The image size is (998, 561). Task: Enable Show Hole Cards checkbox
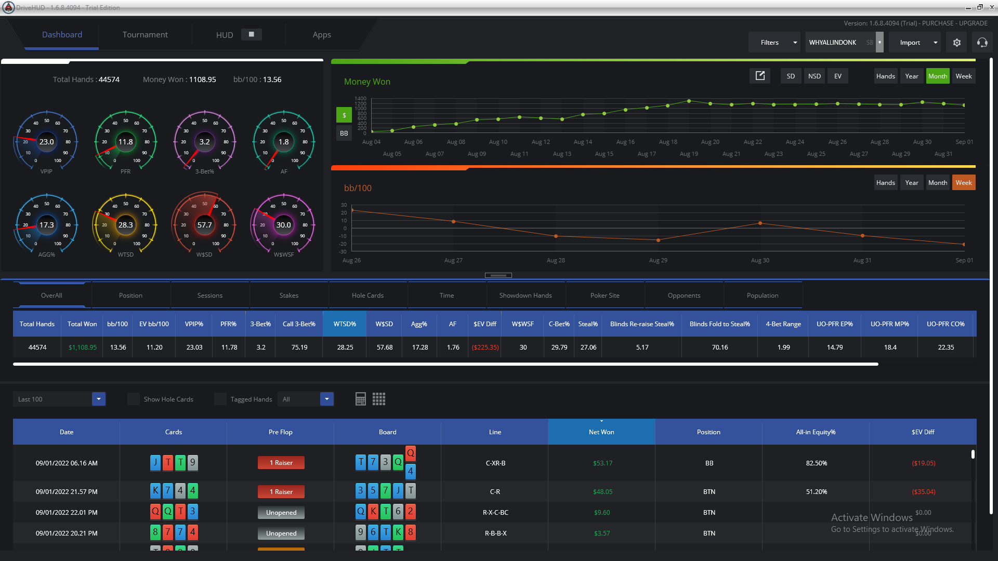point(134,399)
